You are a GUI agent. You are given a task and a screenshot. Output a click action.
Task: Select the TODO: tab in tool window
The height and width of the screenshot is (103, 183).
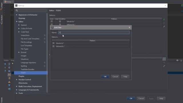(x=6, y=60)
